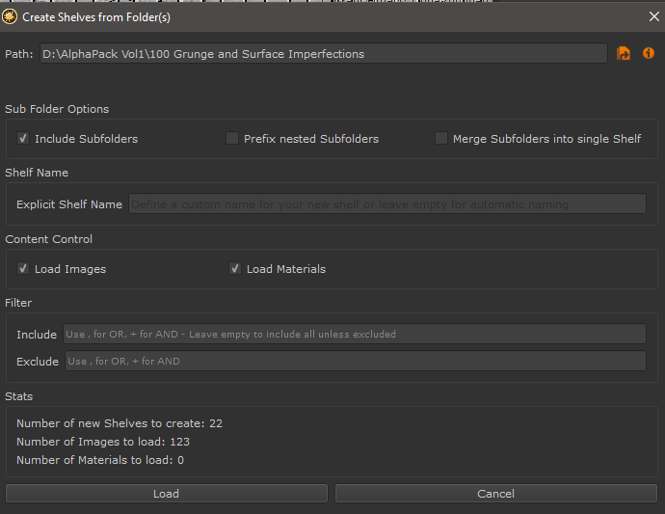This screenshot has height=514, width=665.
Task: Click the orange info icon
Action: coord(648,54)
